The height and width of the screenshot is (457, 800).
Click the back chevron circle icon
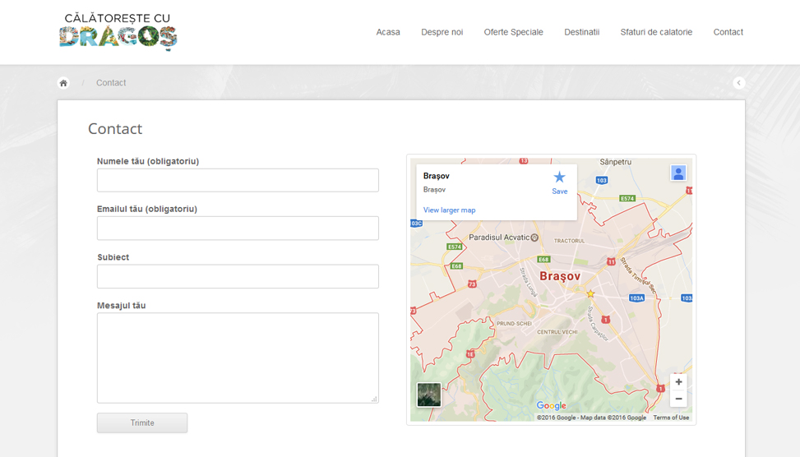coord(739,83)
